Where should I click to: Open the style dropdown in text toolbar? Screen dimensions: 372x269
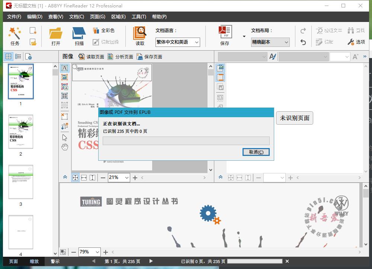[x=242, y=57]
